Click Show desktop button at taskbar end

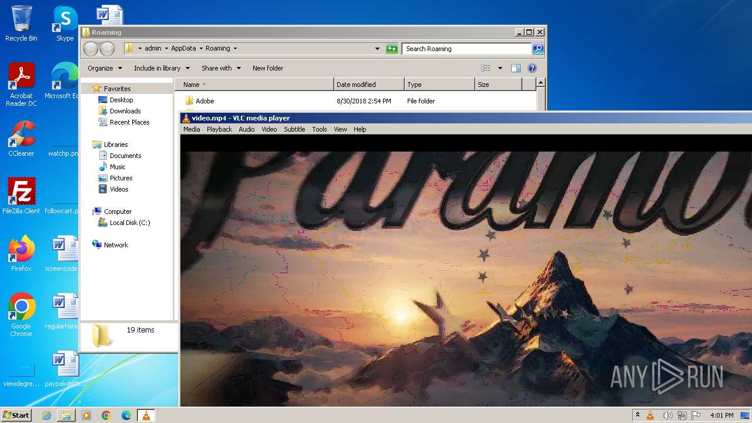pos(745,415)
